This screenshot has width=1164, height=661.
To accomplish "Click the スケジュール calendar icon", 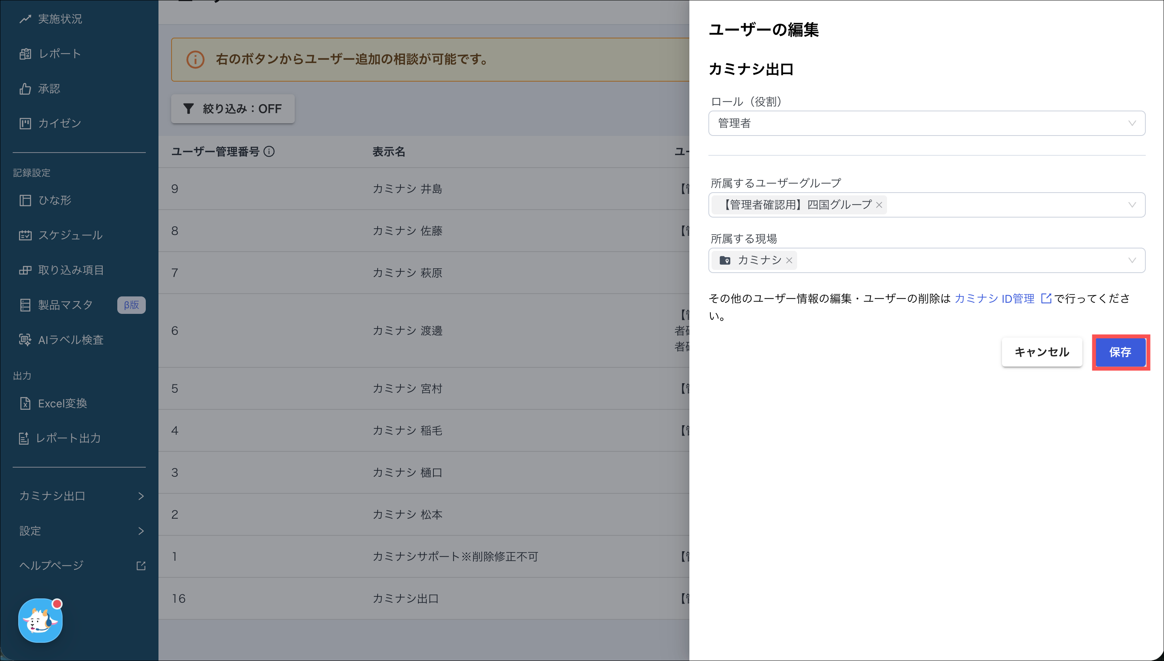I will [x=25, y=235].
